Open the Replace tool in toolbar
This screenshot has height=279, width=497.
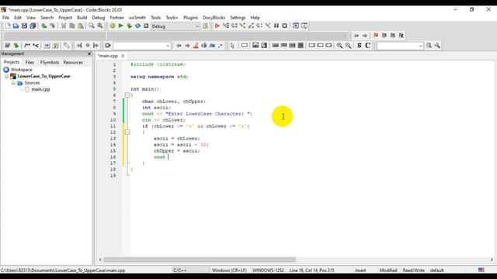(100, 26)
